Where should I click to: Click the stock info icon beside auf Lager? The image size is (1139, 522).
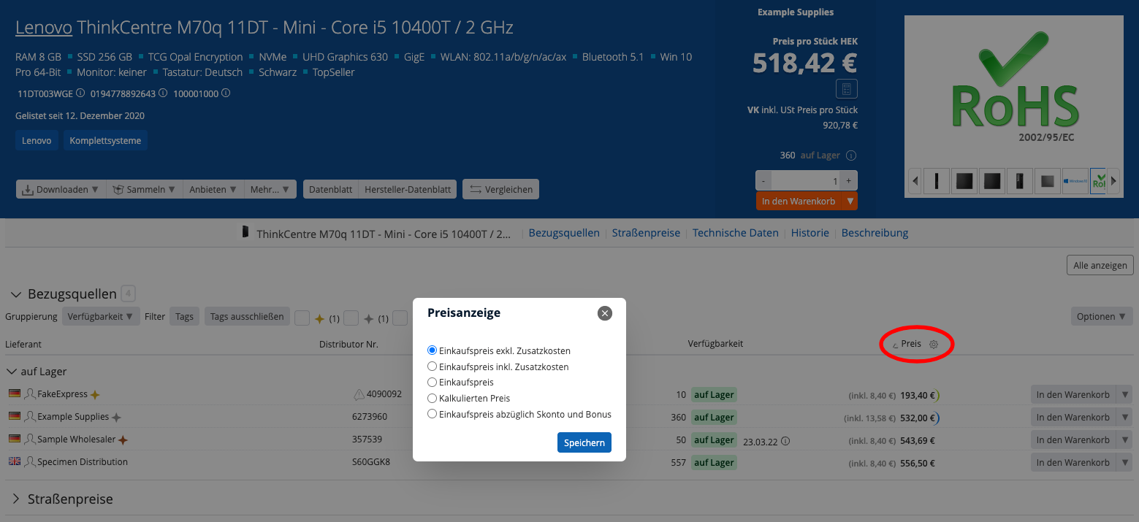[850, 156]
